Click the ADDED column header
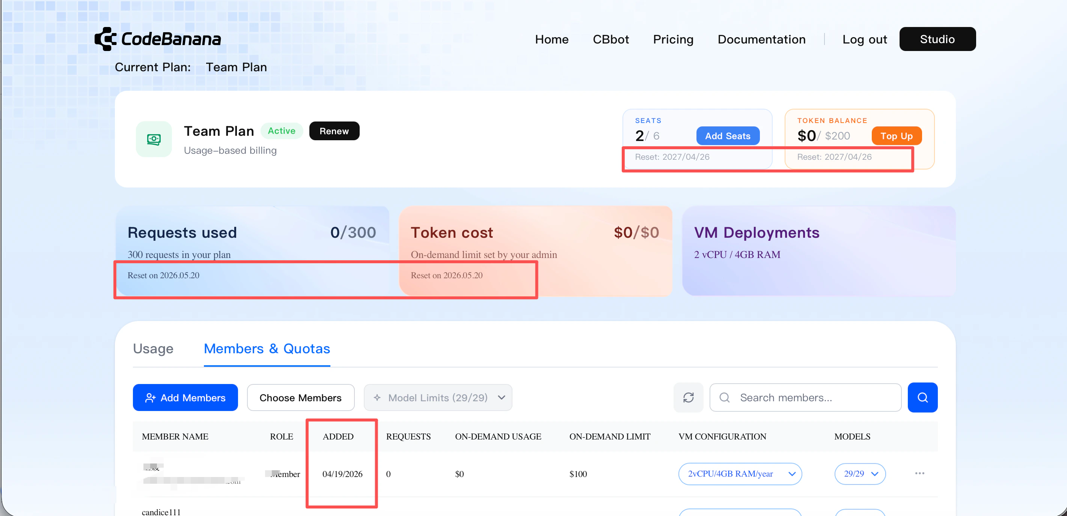 [x=338, y=436]
